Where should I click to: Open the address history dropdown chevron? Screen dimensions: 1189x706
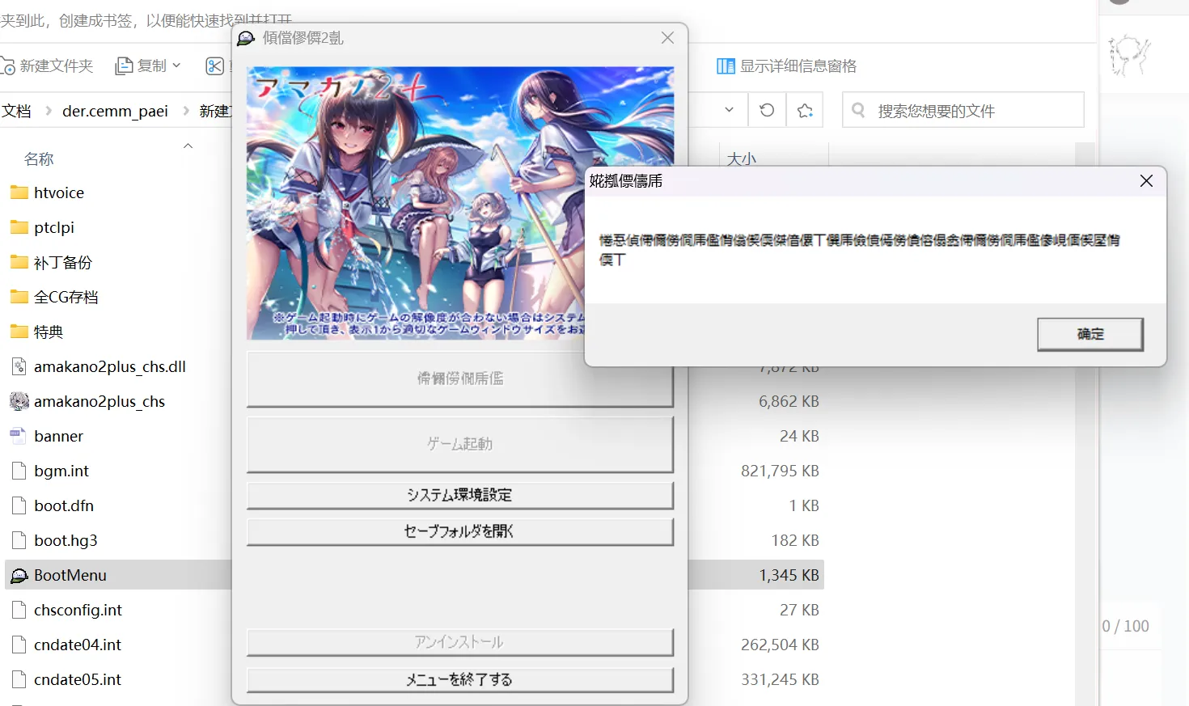pyautogui.click(x=729, y=110)
